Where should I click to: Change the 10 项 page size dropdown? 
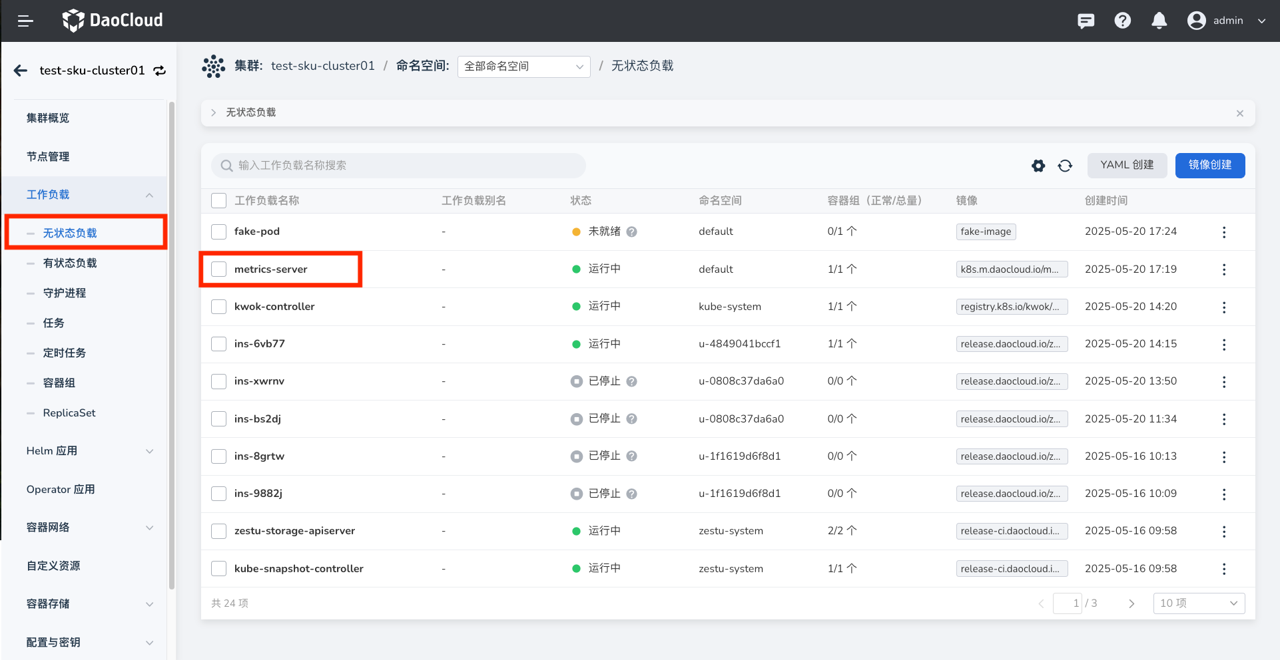click(x=1198, y=603)
